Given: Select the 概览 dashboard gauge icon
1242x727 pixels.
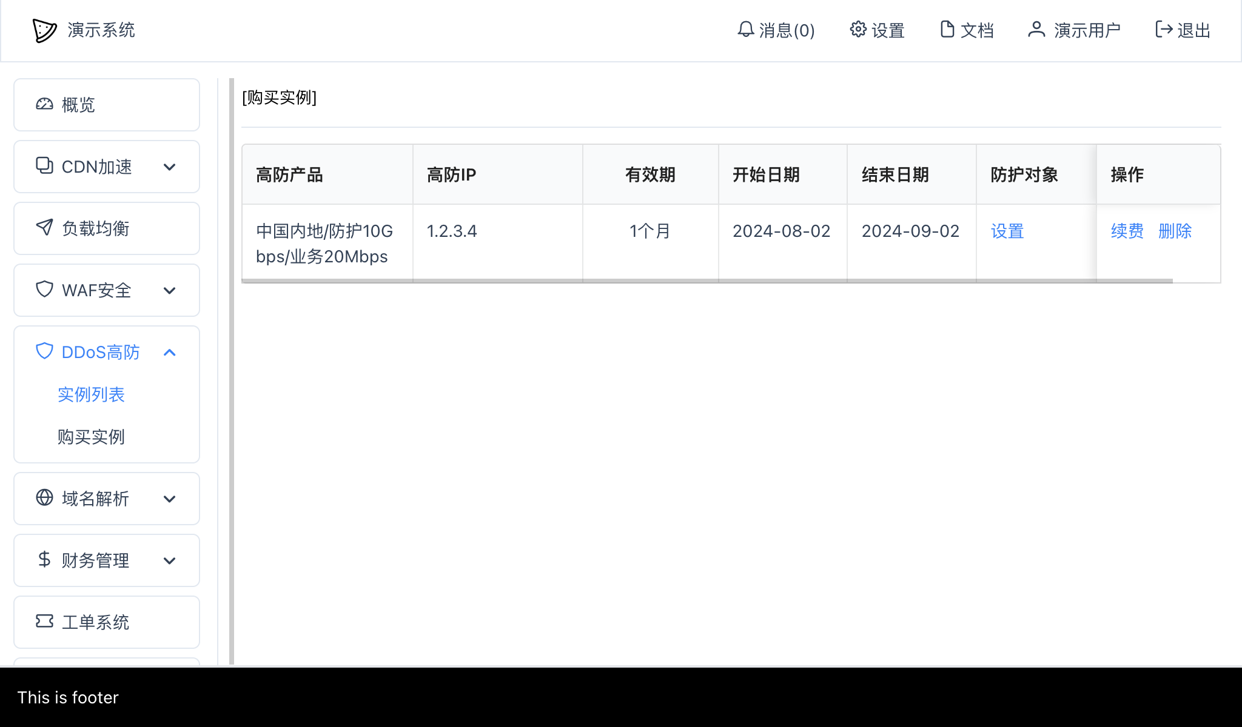Looking at the screenshot, I should [44, 105].
